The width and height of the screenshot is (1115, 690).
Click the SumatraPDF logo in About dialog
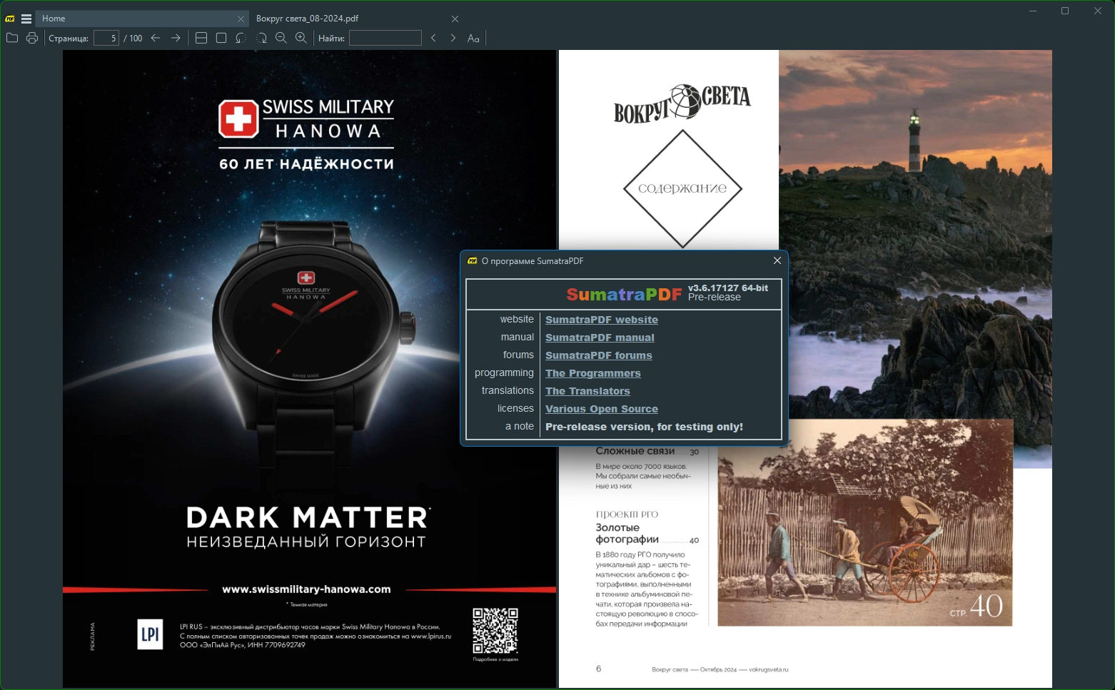pyautogui.click(x=624, y=294)
